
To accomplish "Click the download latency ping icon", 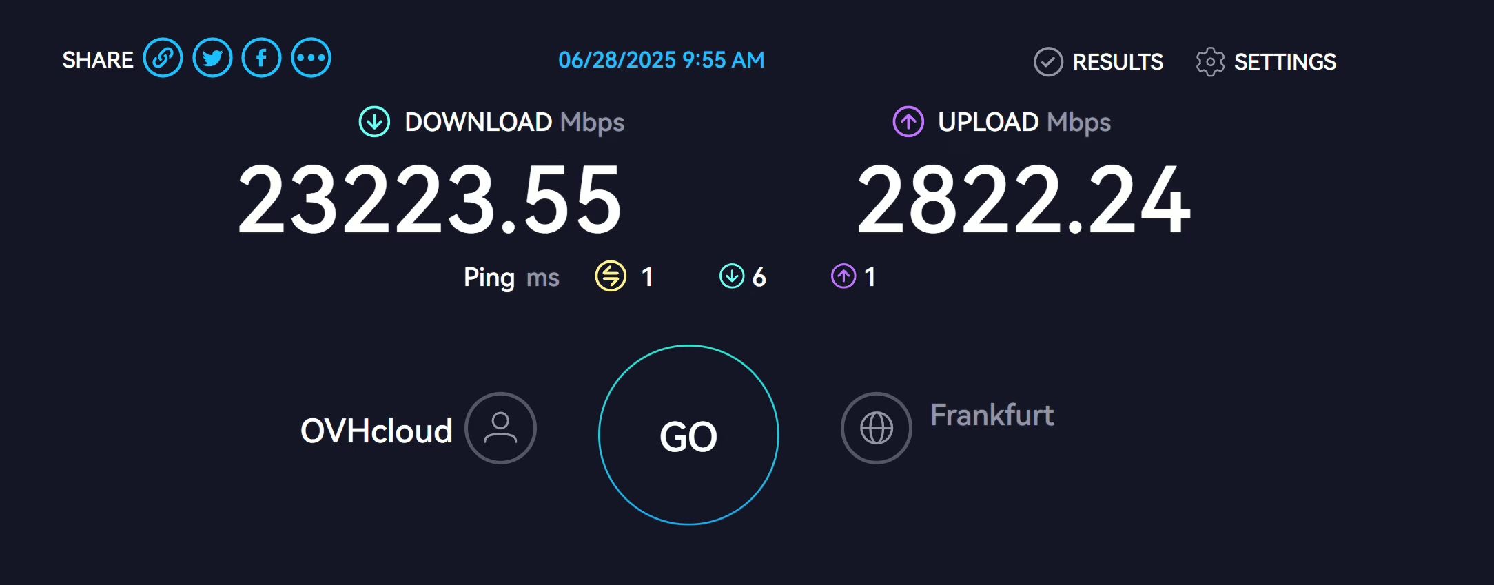I will click(732, 276).
